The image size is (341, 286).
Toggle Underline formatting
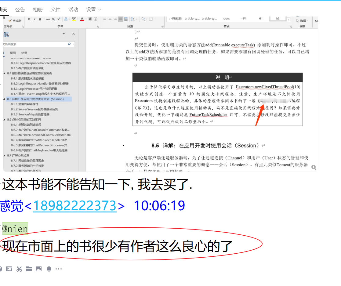point(40,19)
